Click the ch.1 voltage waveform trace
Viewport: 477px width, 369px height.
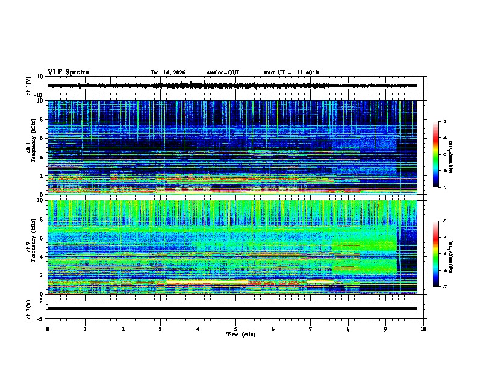coord(232,86)
